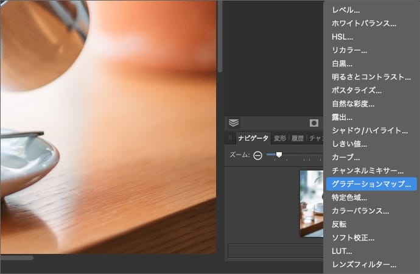The image size is (420, 274).
Task: Click the canvas horizontal scrollbar
Action: (16, 258)
